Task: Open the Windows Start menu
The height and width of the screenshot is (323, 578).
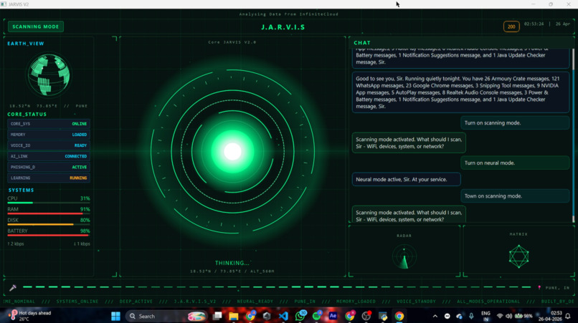Action: (x=115, y=316)
